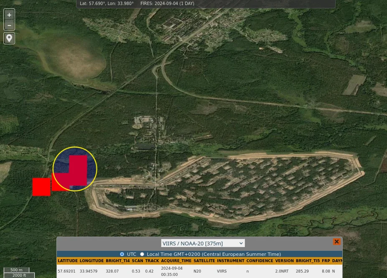Click the Lat/Lon coordinates readout
387x278 pixels.
click(x=107, y=3)
